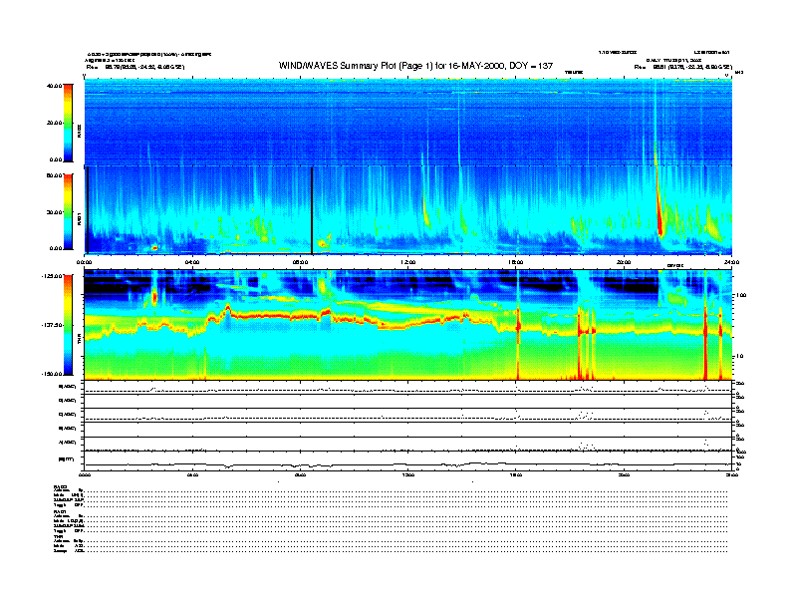Click the 04:00 tick label on the bottom line-plot axis

[192, 474]
